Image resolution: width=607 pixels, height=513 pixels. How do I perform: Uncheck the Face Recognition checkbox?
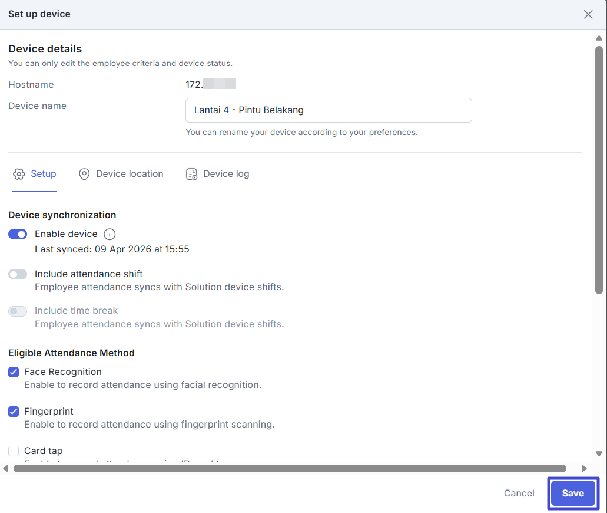14,372
